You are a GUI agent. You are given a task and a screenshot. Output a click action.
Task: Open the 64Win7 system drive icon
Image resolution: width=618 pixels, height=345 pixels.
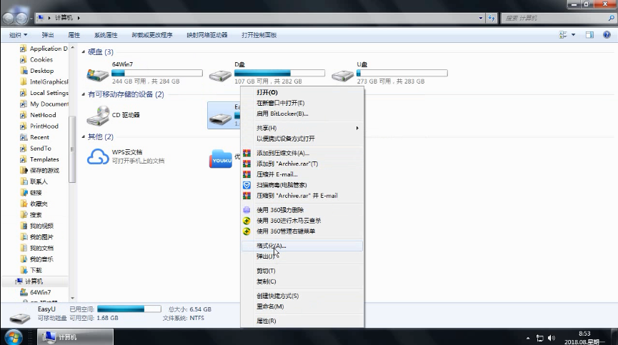(x=97, y=74)
